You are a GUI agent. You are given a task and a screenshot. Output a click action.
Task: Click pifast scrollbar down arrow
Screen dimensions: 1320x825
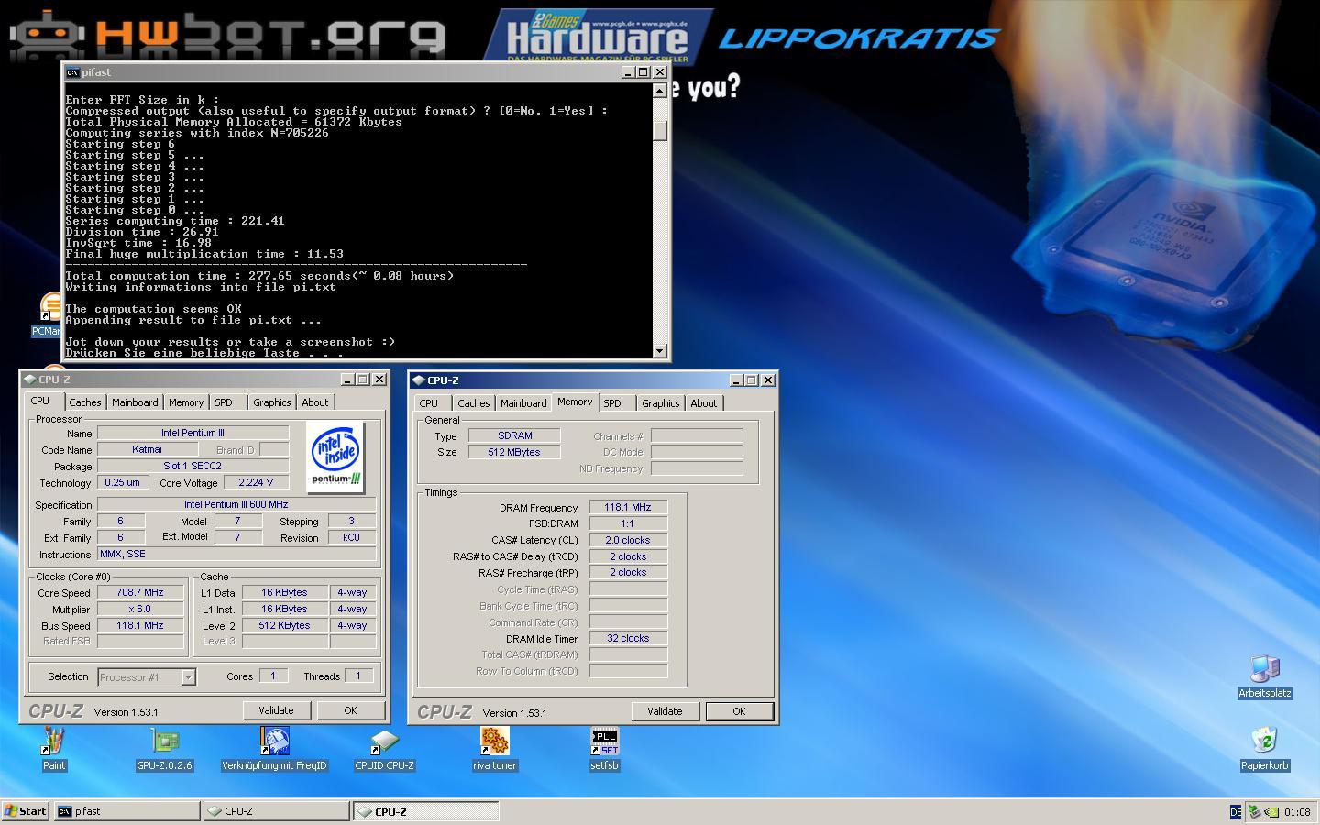coord(660,350)
